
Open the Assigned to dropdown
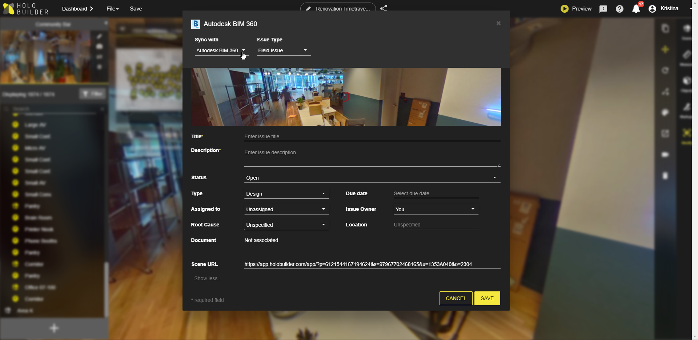tap(286, 209)
